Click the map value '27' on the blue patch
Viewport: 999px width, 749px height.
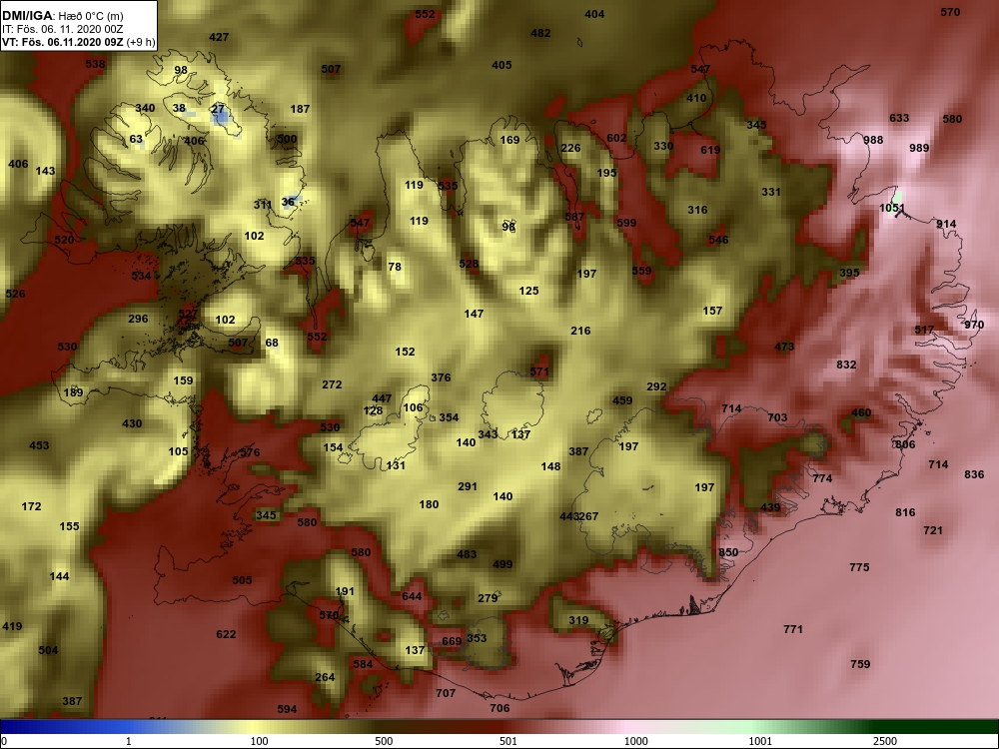coord(219,109)
